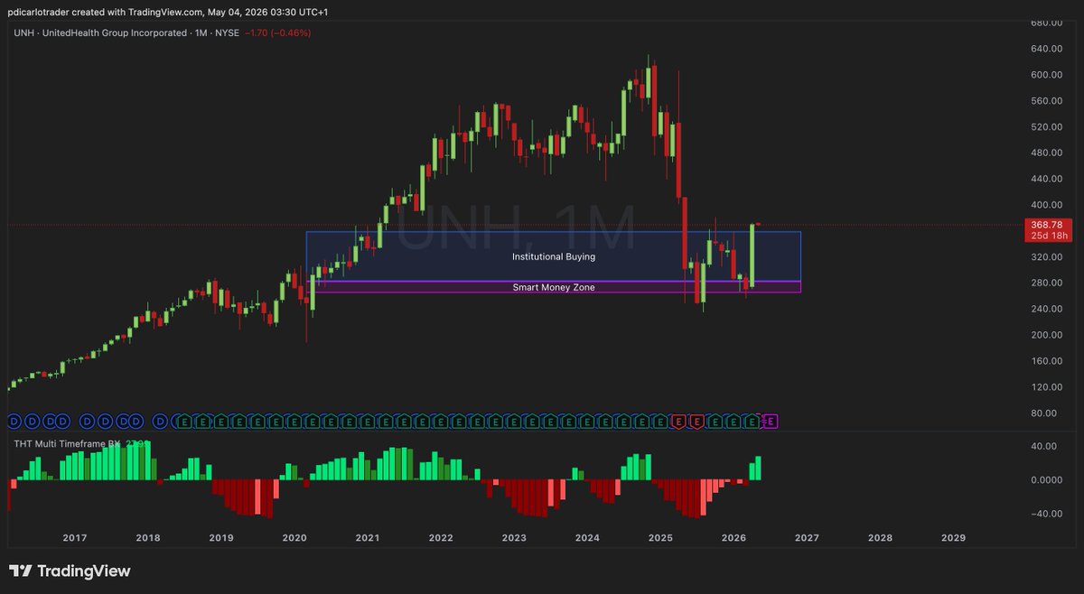This screenshot has width=1084, height=594.
Task: Click the 2022 time axis label
Action: point(441,537)
